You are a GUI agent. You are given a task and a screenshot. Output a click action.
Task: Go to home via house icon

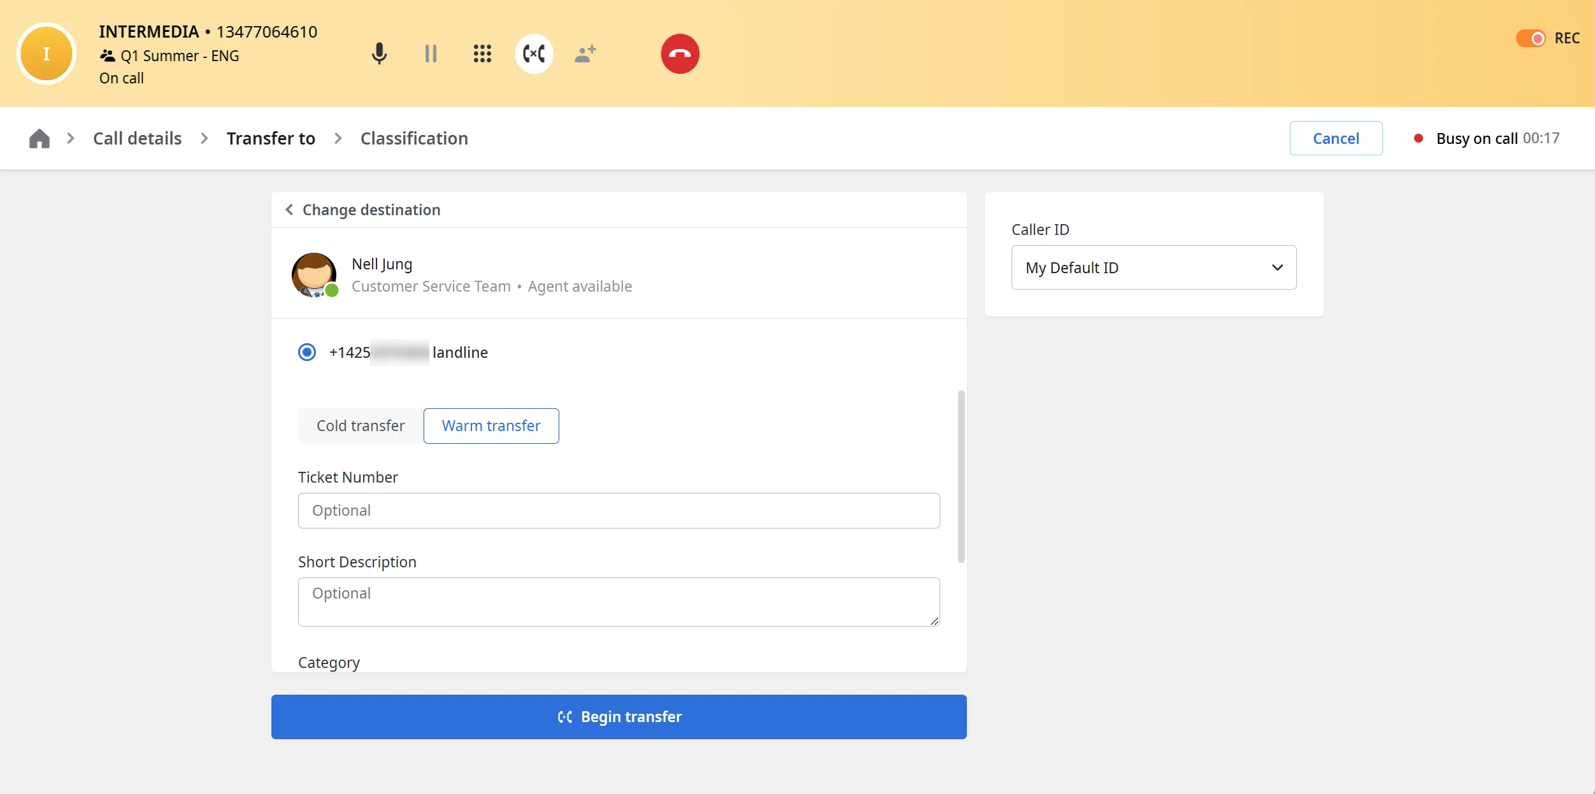(39, 138)
